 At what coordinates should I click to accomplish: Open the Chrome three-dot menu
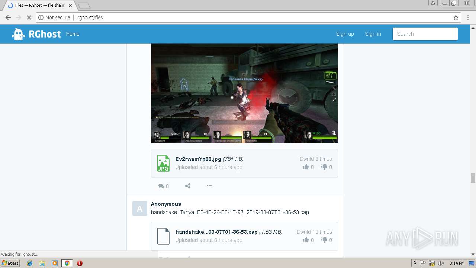click(x=468, y=17)
